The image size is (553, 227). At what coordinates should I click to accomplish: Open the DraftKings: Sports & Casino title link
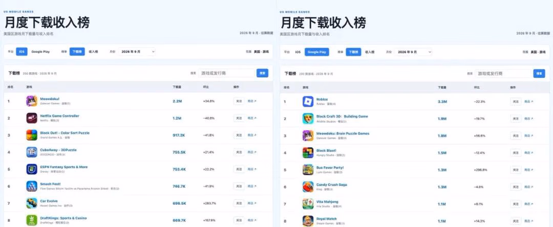click(x=63, y=218)
